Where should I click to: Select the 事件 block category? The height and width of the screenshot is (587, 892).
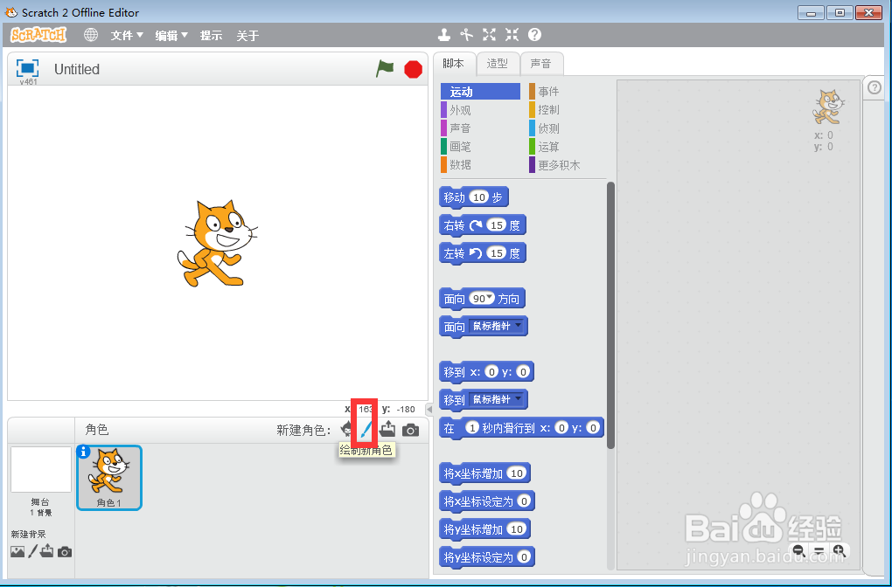coord(568,92)
